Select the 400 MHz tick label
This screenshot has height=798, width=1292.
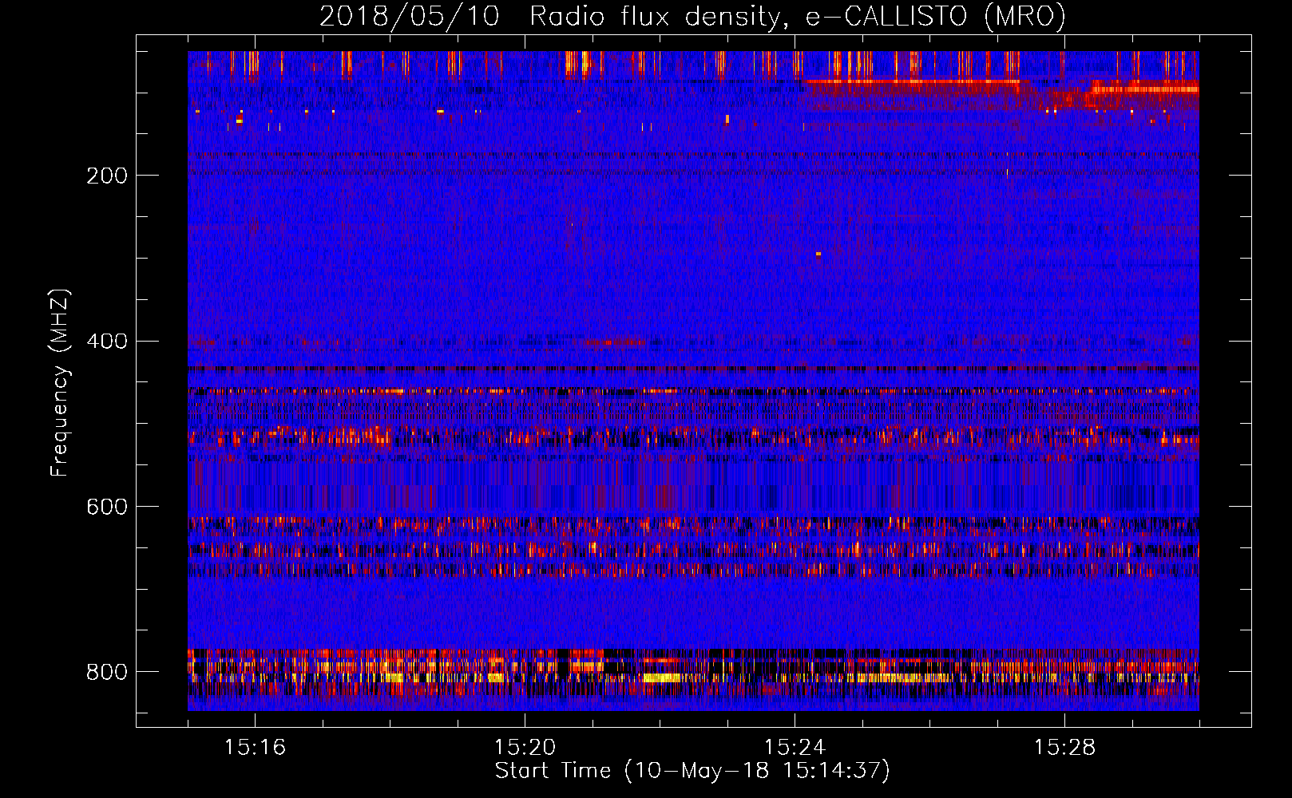tap(106, 342)
